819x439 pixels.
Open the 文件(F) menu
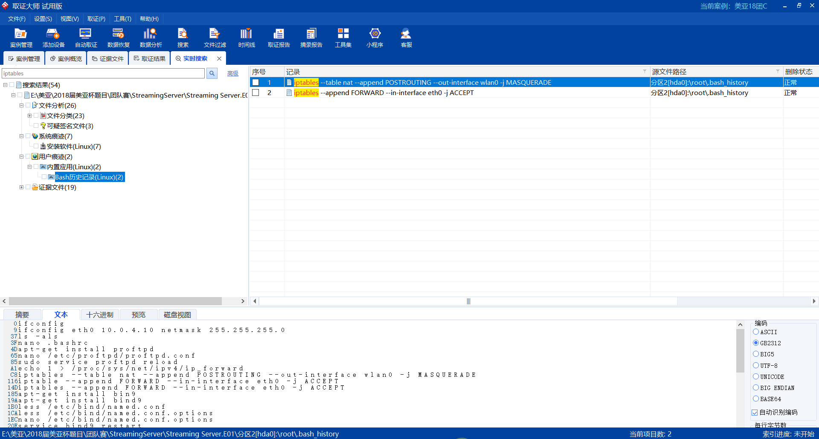[17, 19]
